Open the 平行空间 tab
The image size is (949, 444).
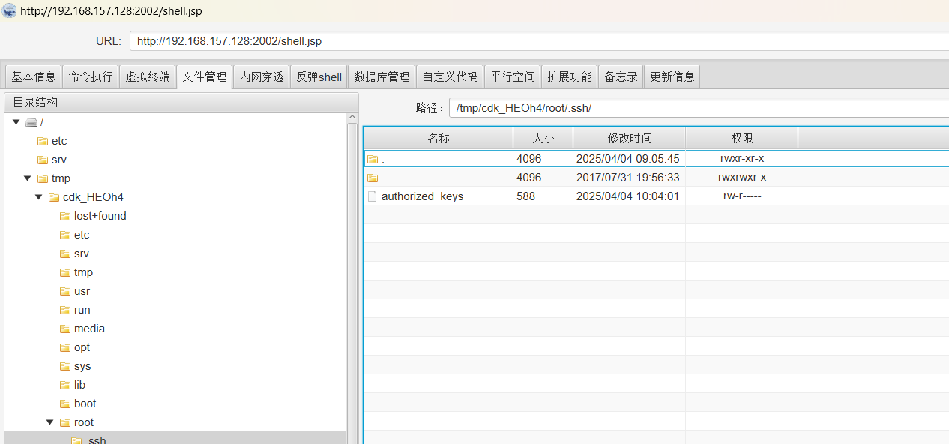pos(513,76)
